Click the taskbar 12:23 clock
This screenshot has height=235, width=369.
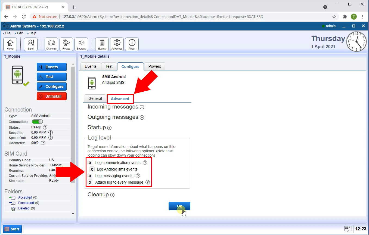[x=361, y=229]
